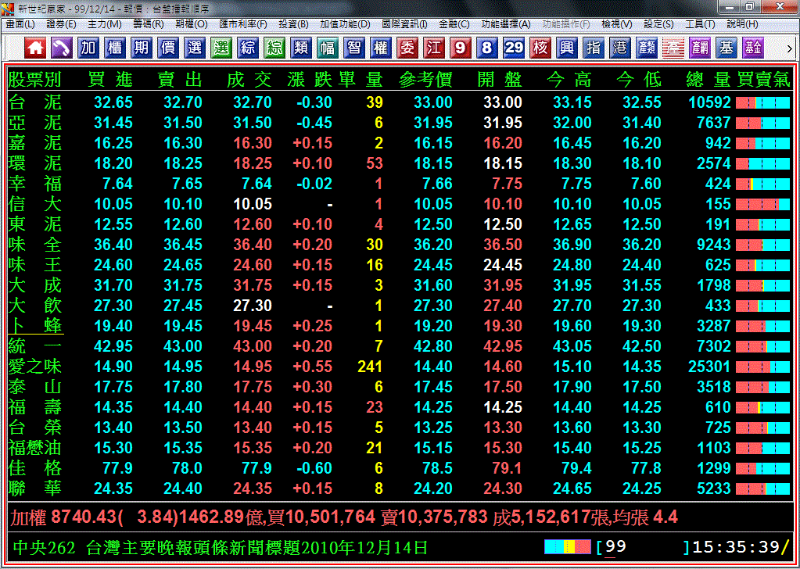Open the 類 category toolbar icon
Image resolution: width=800 pixels, height=569 pixels.
(x=301, y=48)
